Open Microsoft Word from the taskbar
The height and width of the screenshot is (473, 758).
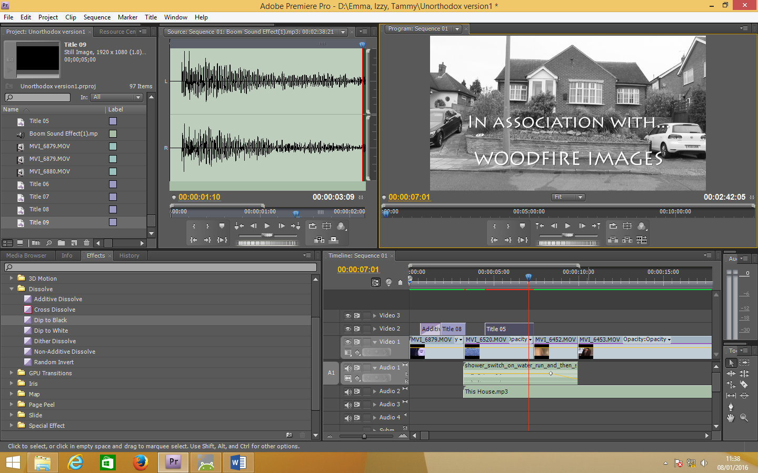238,462
